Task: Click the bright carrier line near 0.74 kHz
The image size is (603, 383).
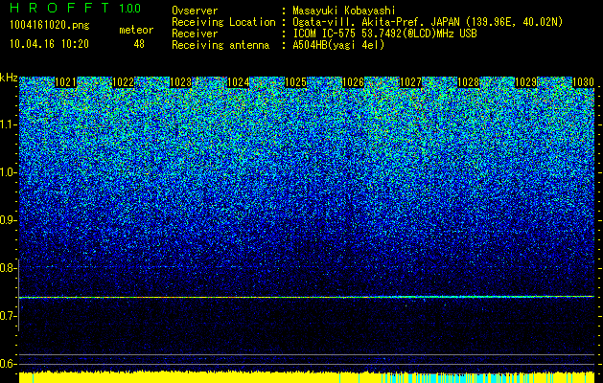Action: pos(307,297)
